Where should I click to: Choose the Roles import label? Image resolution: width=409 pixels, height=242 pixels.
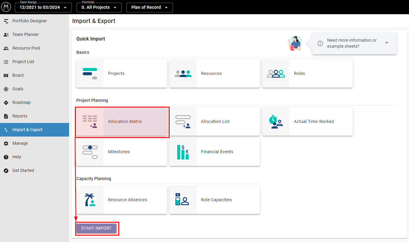299,74
